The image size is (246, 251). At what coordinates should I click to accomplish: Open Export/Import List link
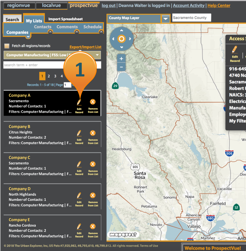[x=85, y=47]
